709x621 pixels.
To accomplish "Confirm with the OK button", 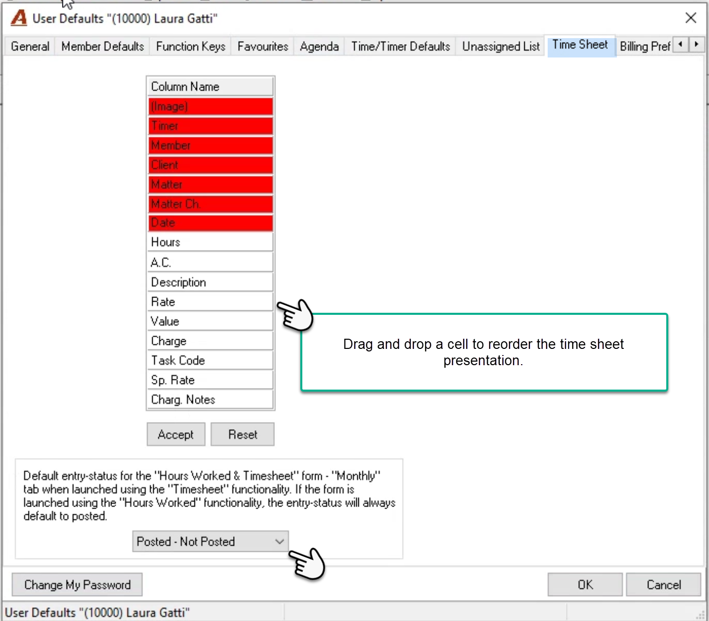I will [x=585, y=585].
